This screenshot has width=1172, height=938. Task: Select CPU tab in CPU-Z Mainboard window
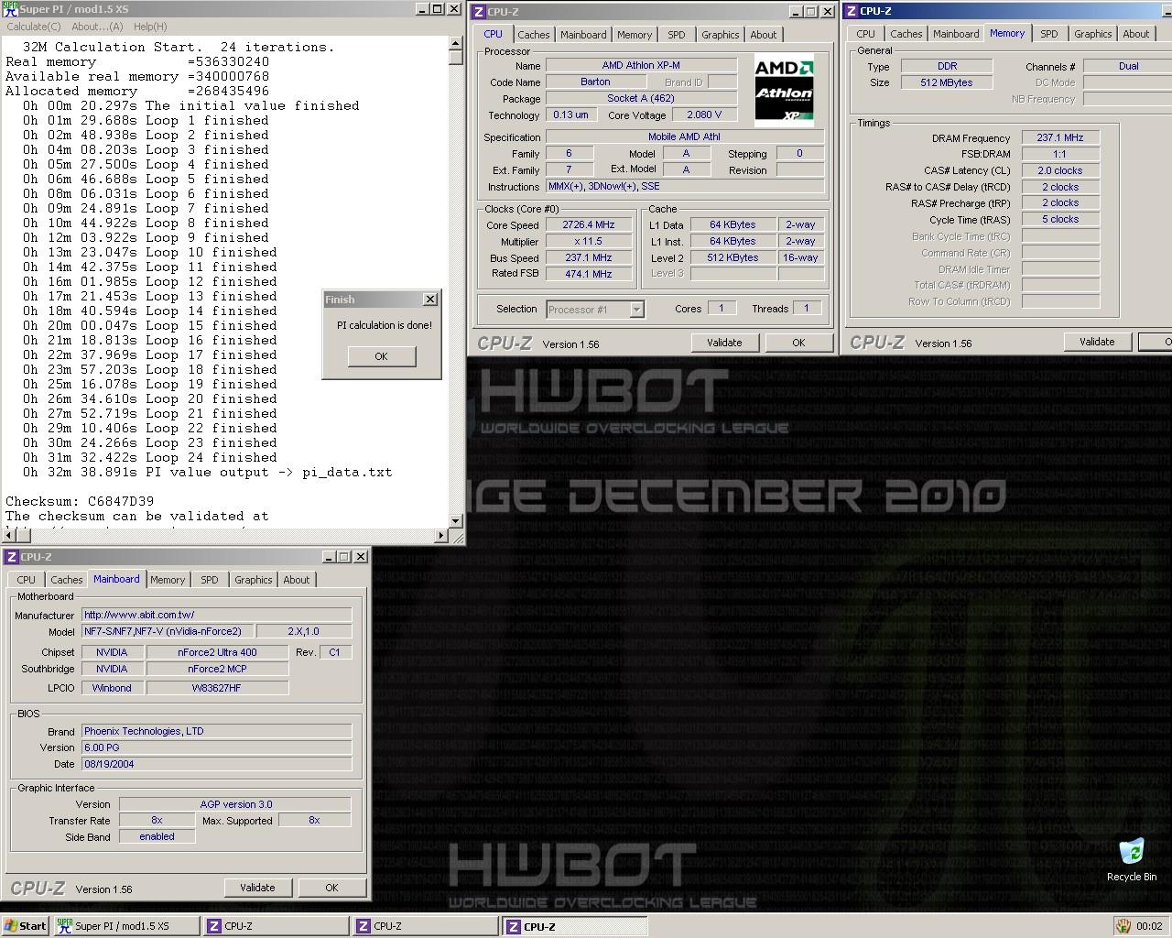(27, 580)
